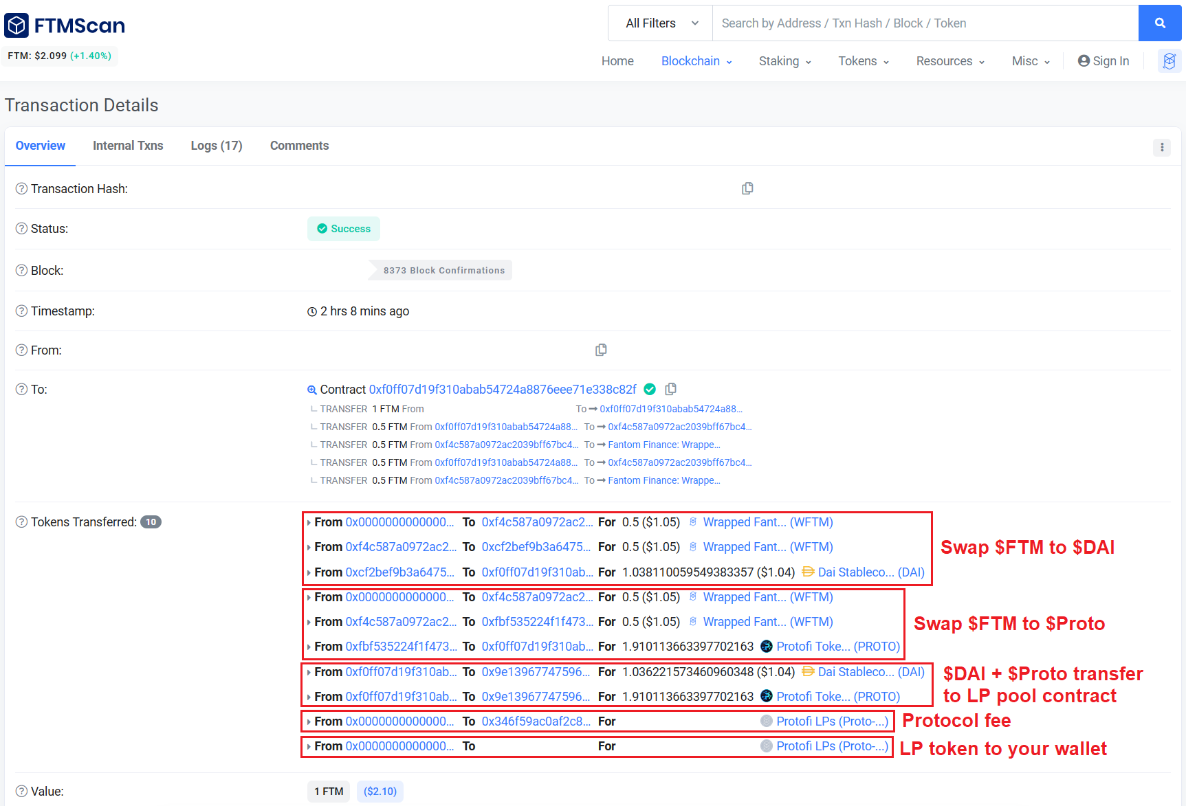
Task: Copy the To contract address icon
Action: (x=671, y=389)
